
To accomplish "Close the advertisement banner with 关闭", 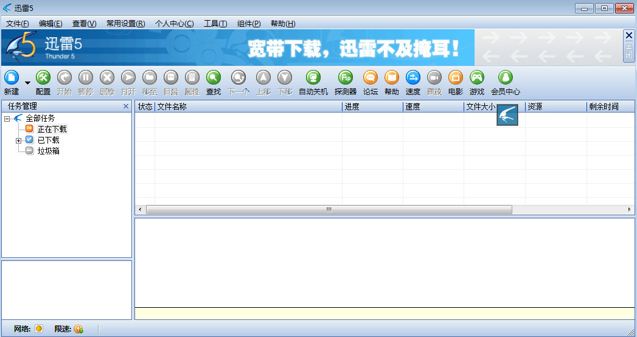I will point(629,46).
